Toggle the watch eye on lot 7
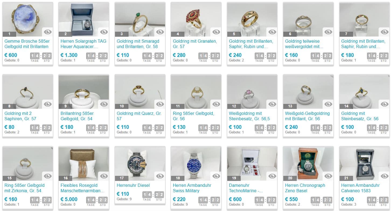Image resolution: width=391 pixels, height=211 pixels. click(x=384, y=32)
